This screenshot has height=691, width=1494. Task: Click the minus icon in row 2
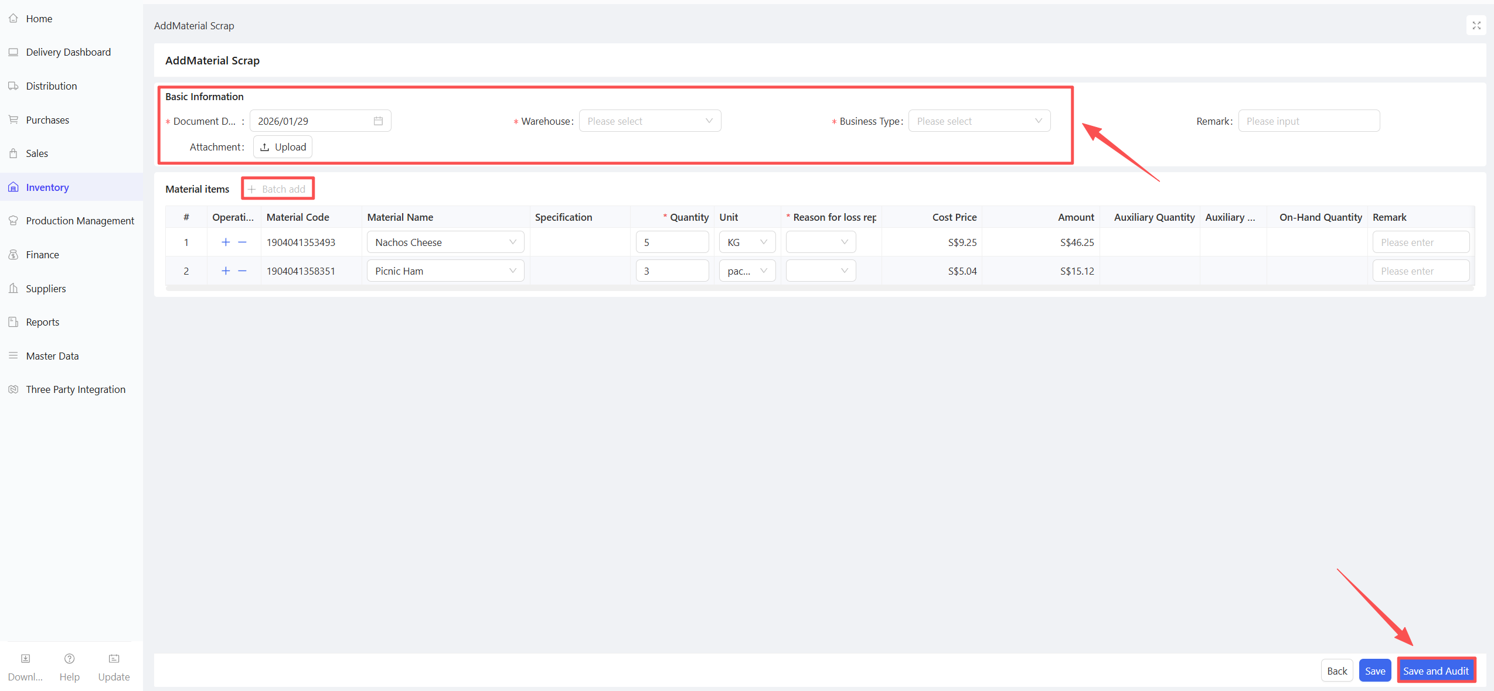(242, 271)
